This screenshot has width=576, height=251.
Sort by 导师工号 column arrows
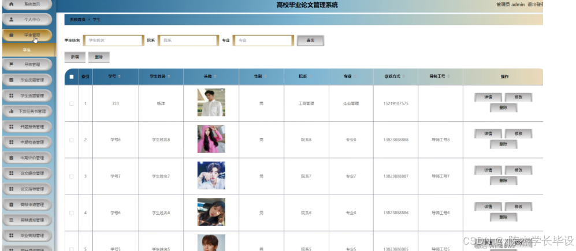448,77
